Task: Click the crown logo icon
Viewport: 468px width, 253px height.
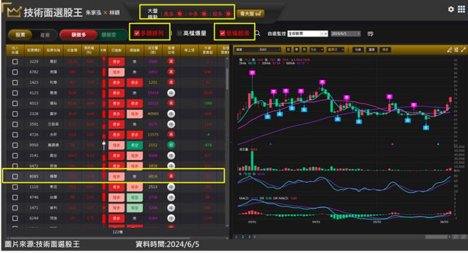Action: 14,12
